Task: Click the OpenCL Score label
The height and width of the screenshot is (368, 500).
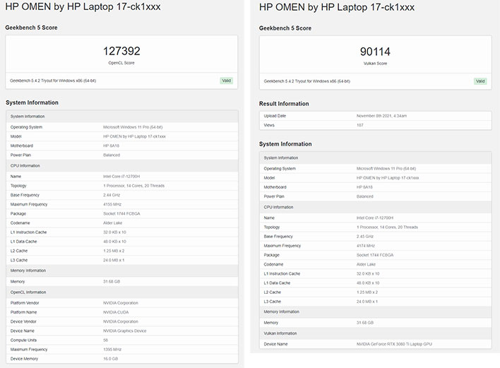Action: click(121, 62)
